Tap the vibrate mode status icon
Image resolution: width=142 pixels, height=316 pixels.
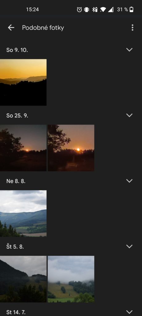[x=87, y=10]
